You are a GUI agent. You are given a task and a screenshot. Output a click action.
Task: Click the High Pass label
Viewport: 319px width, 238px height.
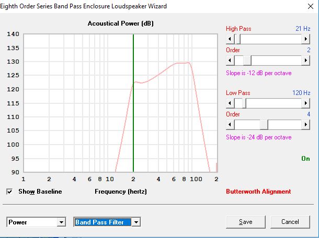pyautogui.click(x=238, y=29)
